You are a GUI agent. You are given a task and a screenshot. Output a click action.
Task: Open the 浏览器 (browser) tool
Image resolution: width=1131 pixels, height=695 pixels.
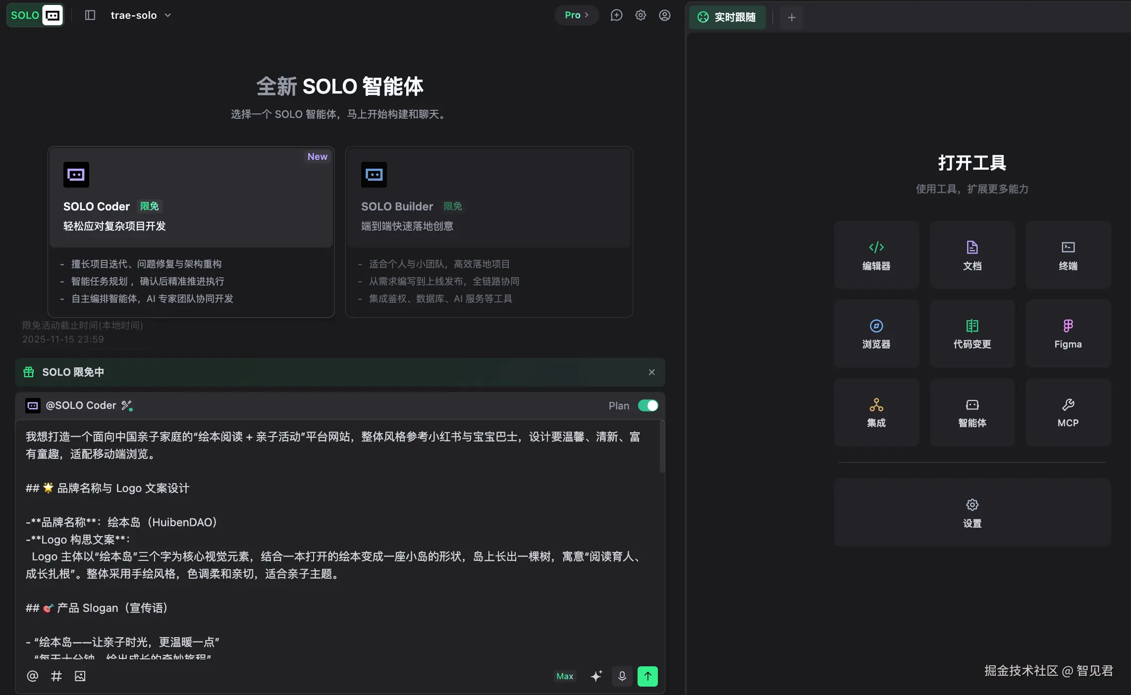pos(876,334)
